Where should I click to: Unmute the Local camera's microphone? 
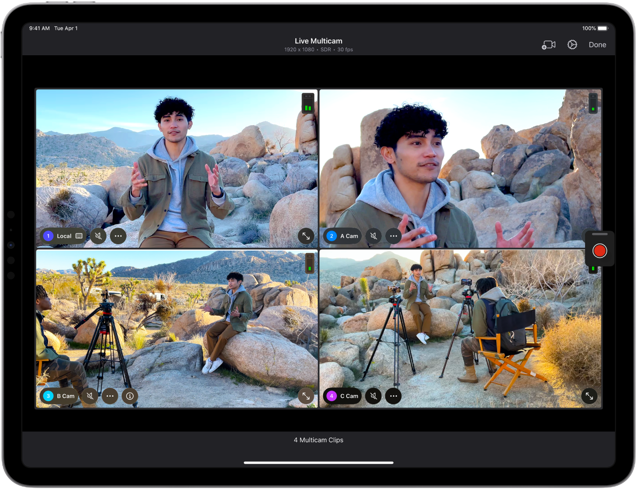98,236
